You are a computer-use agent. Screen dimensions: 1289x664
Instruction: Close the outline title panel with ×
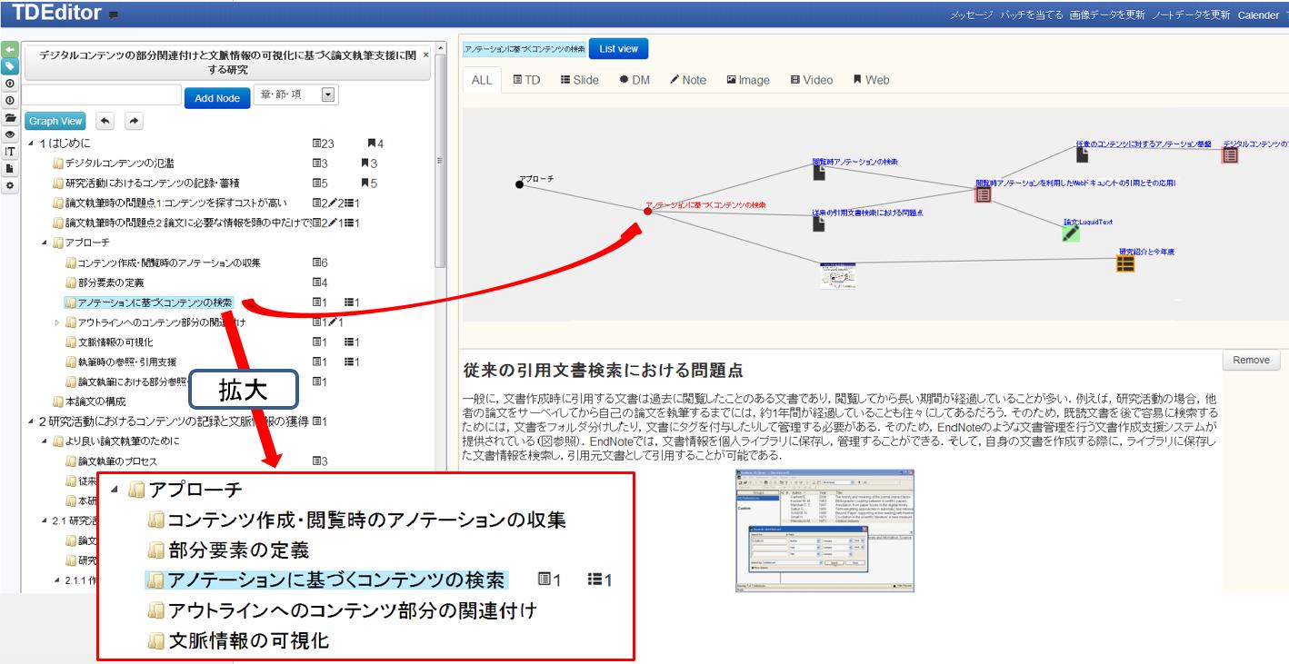(x=425, y=55)
